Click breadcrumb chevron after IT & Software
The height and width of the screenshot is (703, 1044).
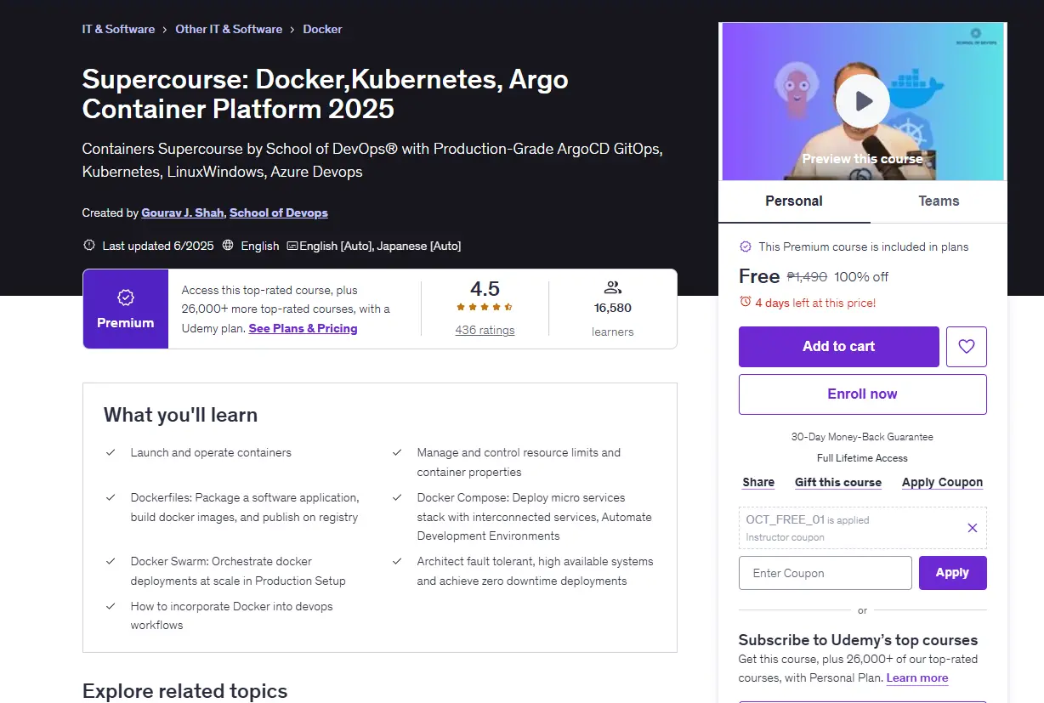point(165,30)
